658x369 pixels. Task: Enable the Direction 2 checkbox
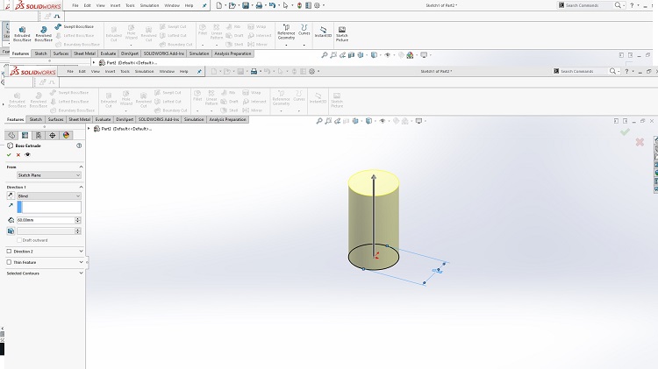tap(9, 252)
